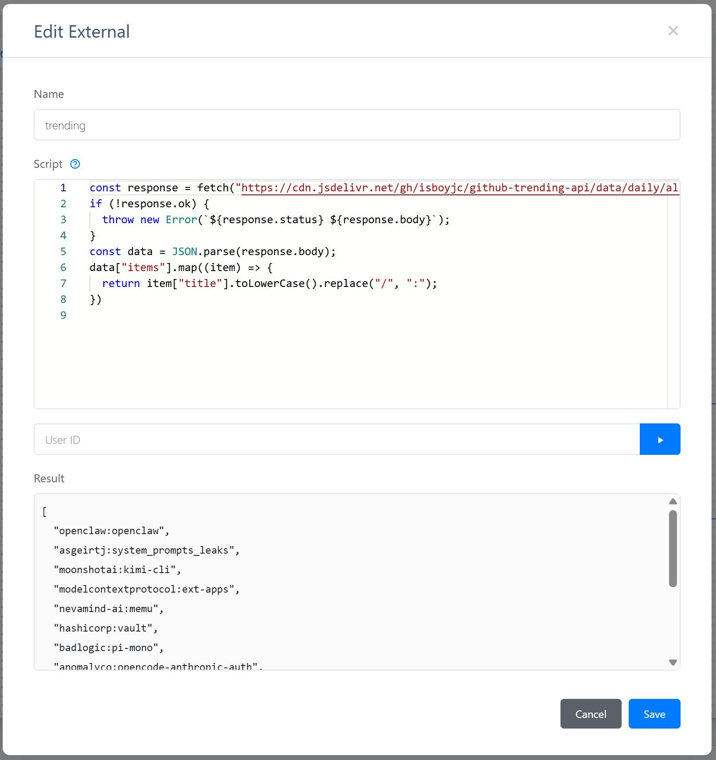Save the external script
Viewport: 716px width, 760px height.
coord(654,714)
